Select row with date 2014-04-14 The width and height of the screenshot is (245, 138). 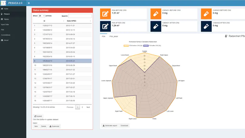pyautogui.click(x=62, y=39)
